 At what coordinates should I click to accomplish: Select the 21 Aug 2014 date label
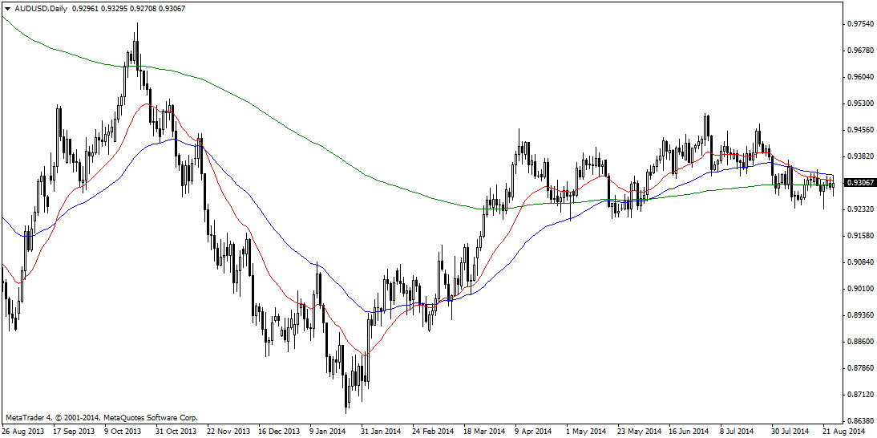point(842,431)
